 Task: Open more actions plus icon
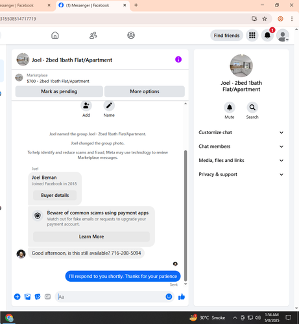click(18, 297)
